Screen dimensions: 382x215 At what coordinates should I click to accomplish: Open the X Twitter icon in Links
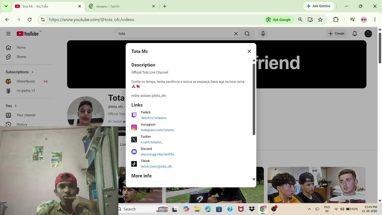point(134,139)
